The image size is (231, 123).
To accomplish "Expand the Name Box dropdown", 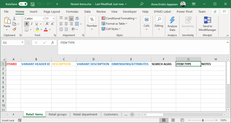I will [x=23, y=42].
